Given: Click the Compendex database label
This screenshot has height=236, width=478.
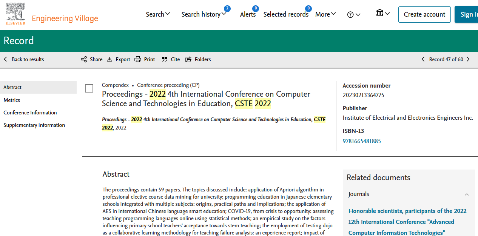Looking at the screenshot, I should (115, 85).
